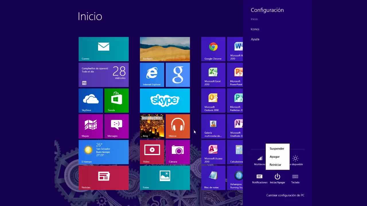
Task: Open El tiempo weather tile
Action: 104,152
